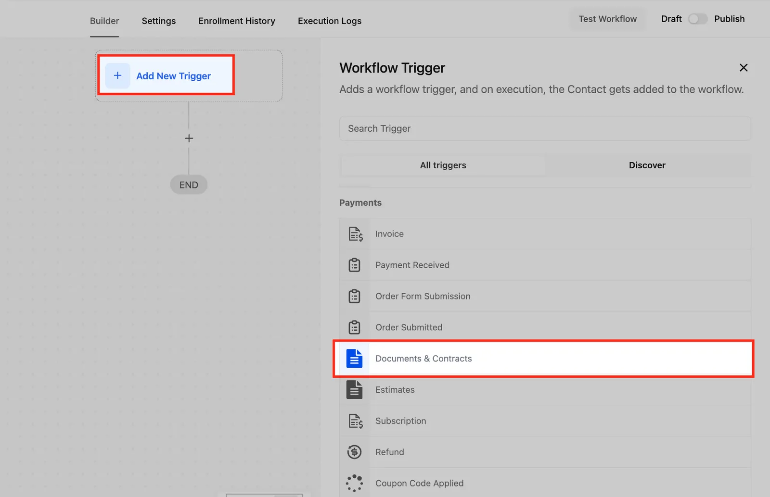Screen dimensions: 770x497
Task: Close the Workflow Trigger panel
Action: tap(744, 68)
